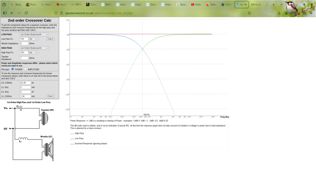316x170 pixels.
Task: Click the High Pass Fc input field
Action: pos(24,52)
